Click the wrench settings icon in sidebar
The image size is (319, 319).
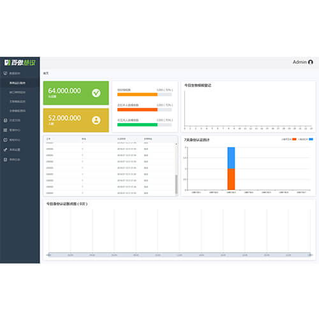tap(6, 150)
